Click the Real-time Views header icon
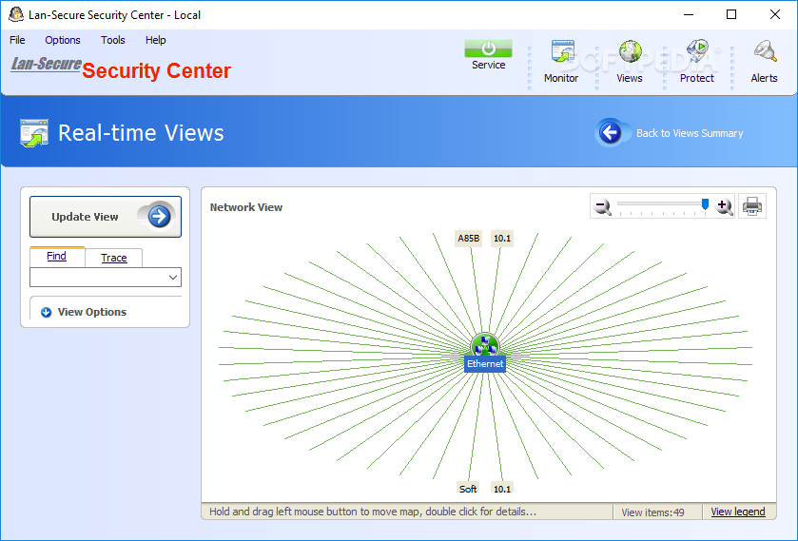 click(x=34, y=133)
